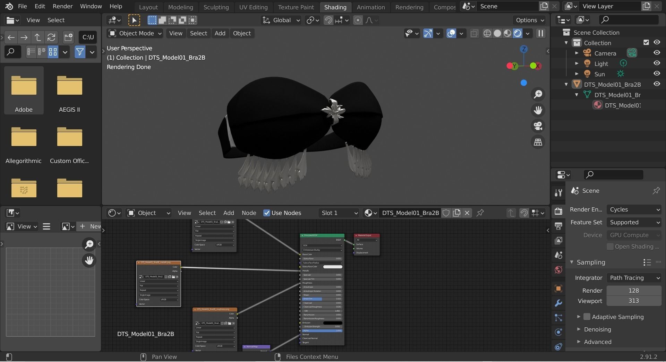This screenshot has width=666, height=362.
Task: Toggle fake user shield for material
Action: (446, 213)
